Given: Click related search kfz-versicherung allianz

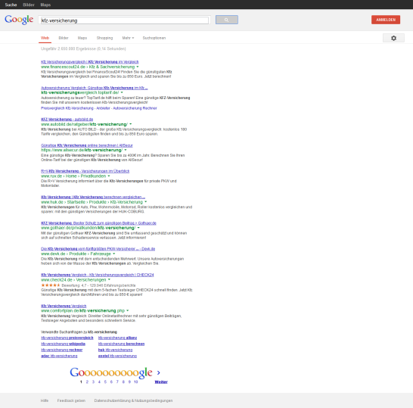Looking at the screenshot, I should (x=117, y=338).
